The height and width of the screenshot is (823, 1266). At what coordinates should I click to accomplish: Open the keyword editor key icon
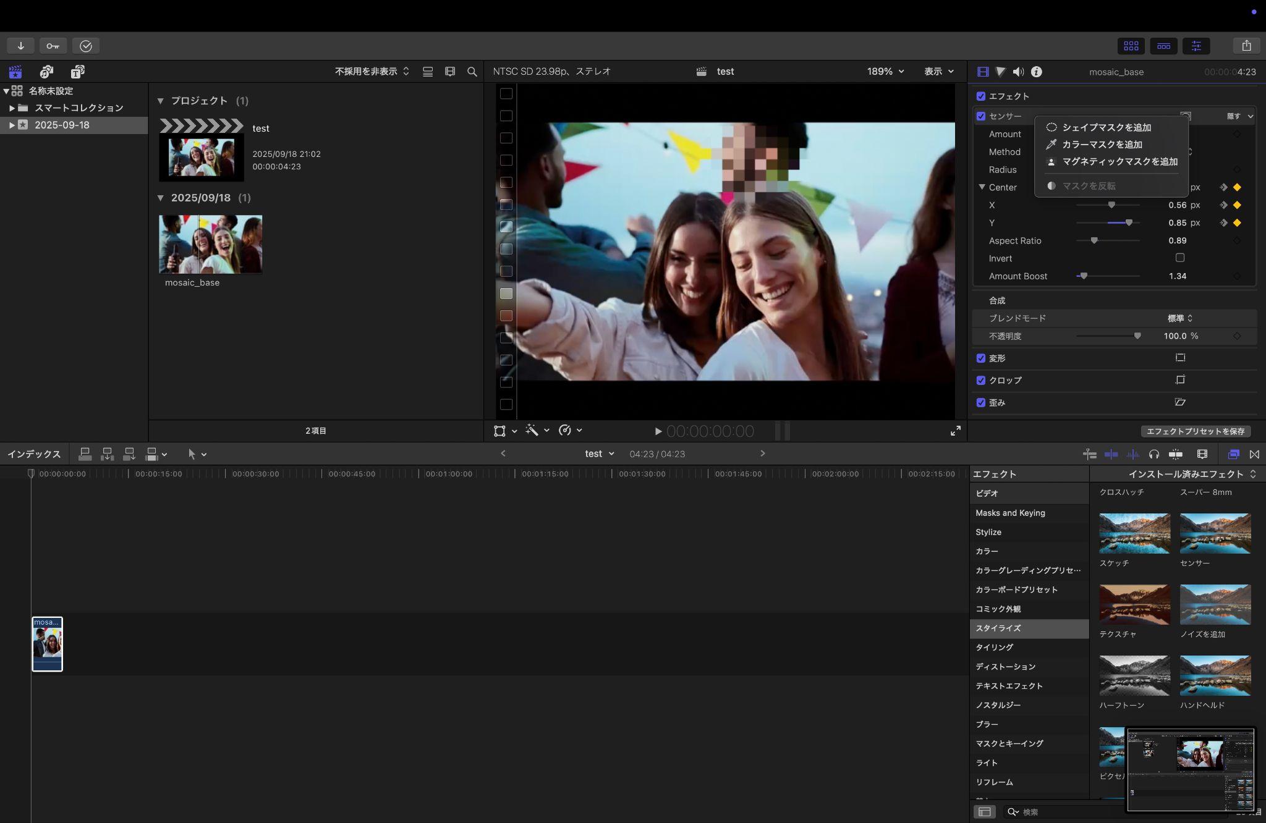(53, 46)
